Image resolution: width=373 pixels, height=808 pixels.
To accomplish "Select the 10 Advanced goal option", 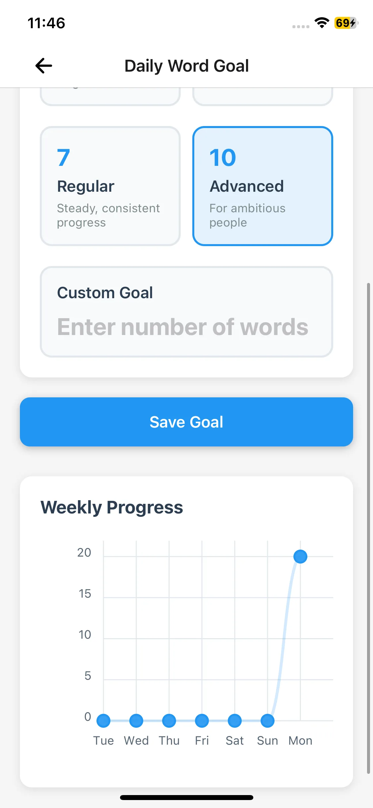I will (263, 186).
